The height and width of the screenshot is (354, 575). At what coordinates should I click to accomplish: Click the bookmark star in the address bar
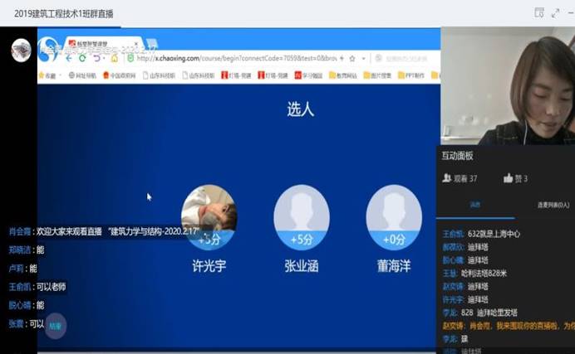click(352, 58)
